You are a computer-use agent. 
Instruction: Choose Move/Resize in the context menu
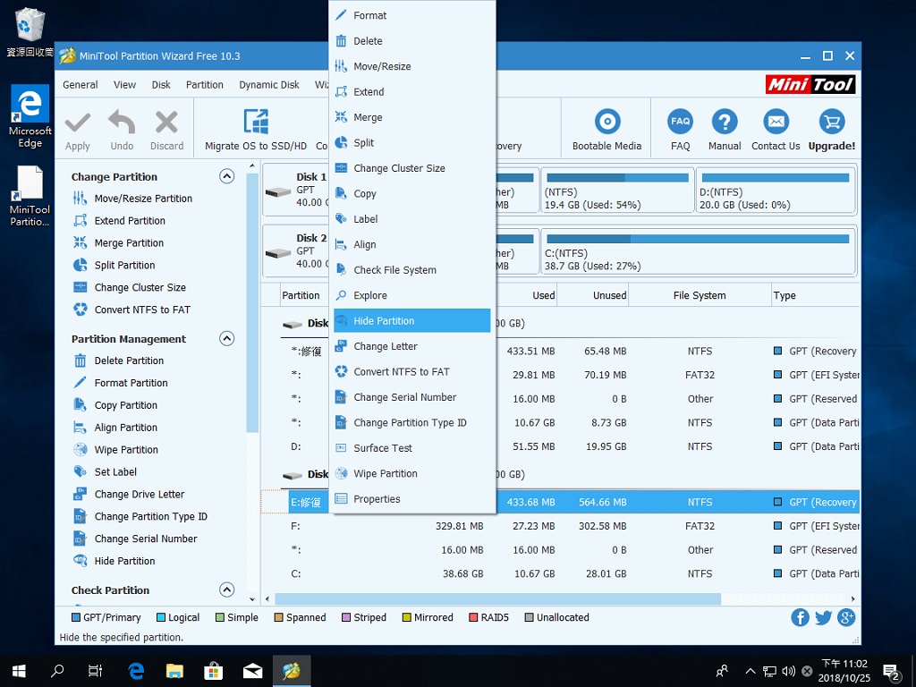[411, 66]
